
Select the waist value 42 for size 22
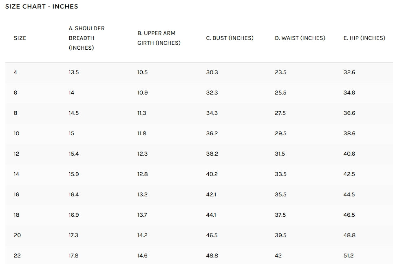(x=278, y=255)
